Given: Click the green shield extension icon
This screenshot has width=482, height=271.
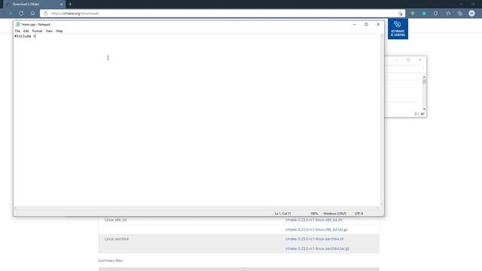Looking at the screenshot, I should (x=413, y=14).
